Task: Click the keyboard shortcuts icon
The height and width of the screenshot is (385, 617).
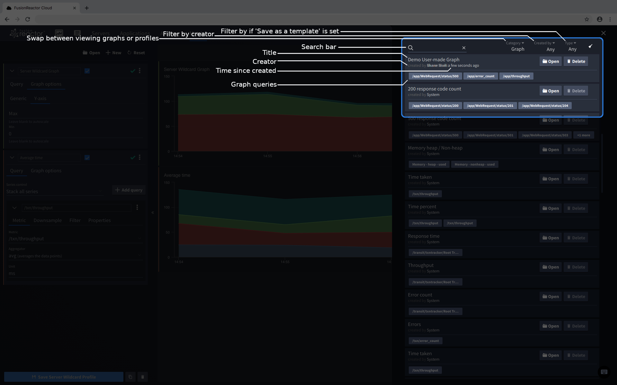Action: coord(604,372)
